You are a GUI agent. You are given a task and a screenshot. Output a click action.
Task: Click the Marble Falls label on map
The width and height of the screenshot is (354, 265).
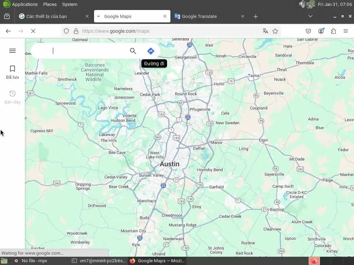(36, 73)
